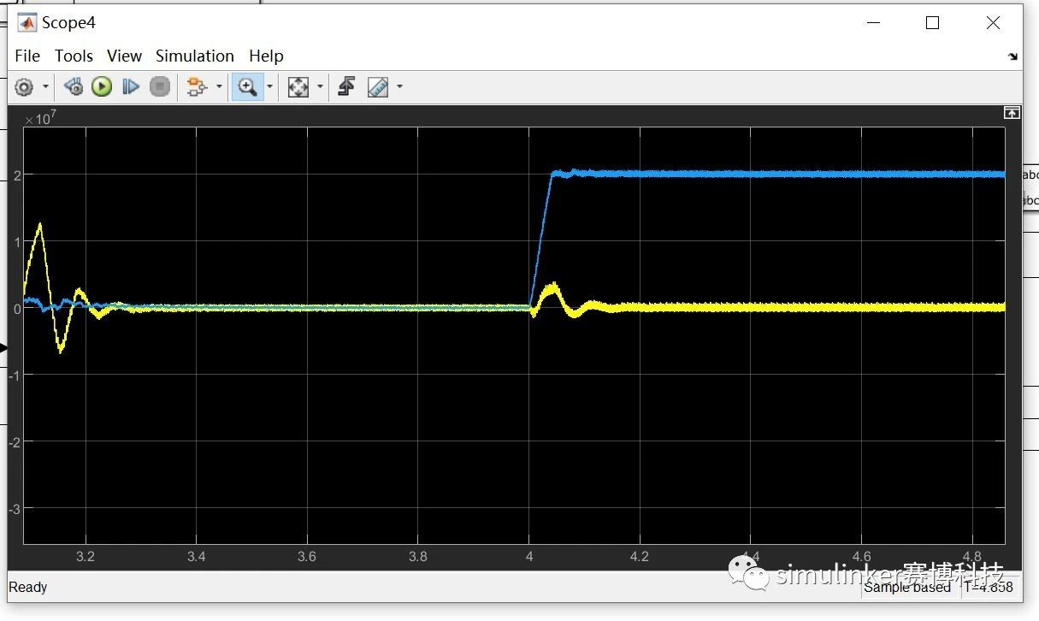1039x621 pixels.
Task: Click the Step Back toolbar icon
Action: coord(74,86)
